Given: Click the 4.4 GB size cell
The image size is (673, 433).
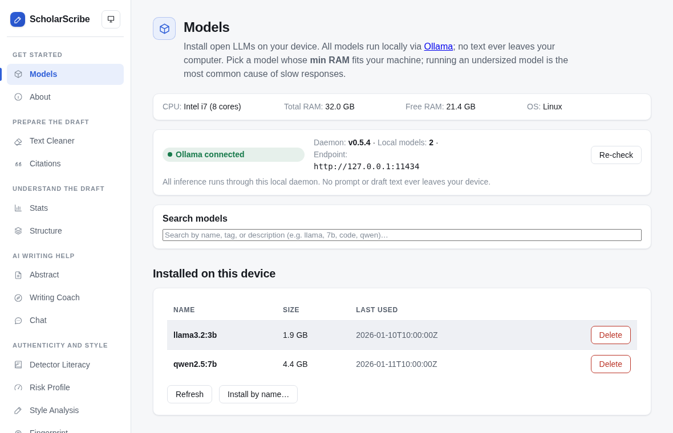Looking at the screenshot, I should [295, 365].
